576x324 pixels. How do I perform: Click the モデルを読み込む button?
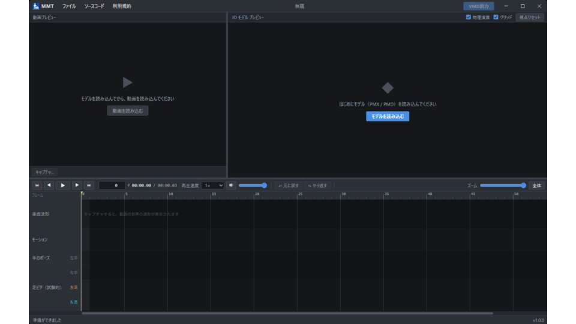click(x=388, y=116)
